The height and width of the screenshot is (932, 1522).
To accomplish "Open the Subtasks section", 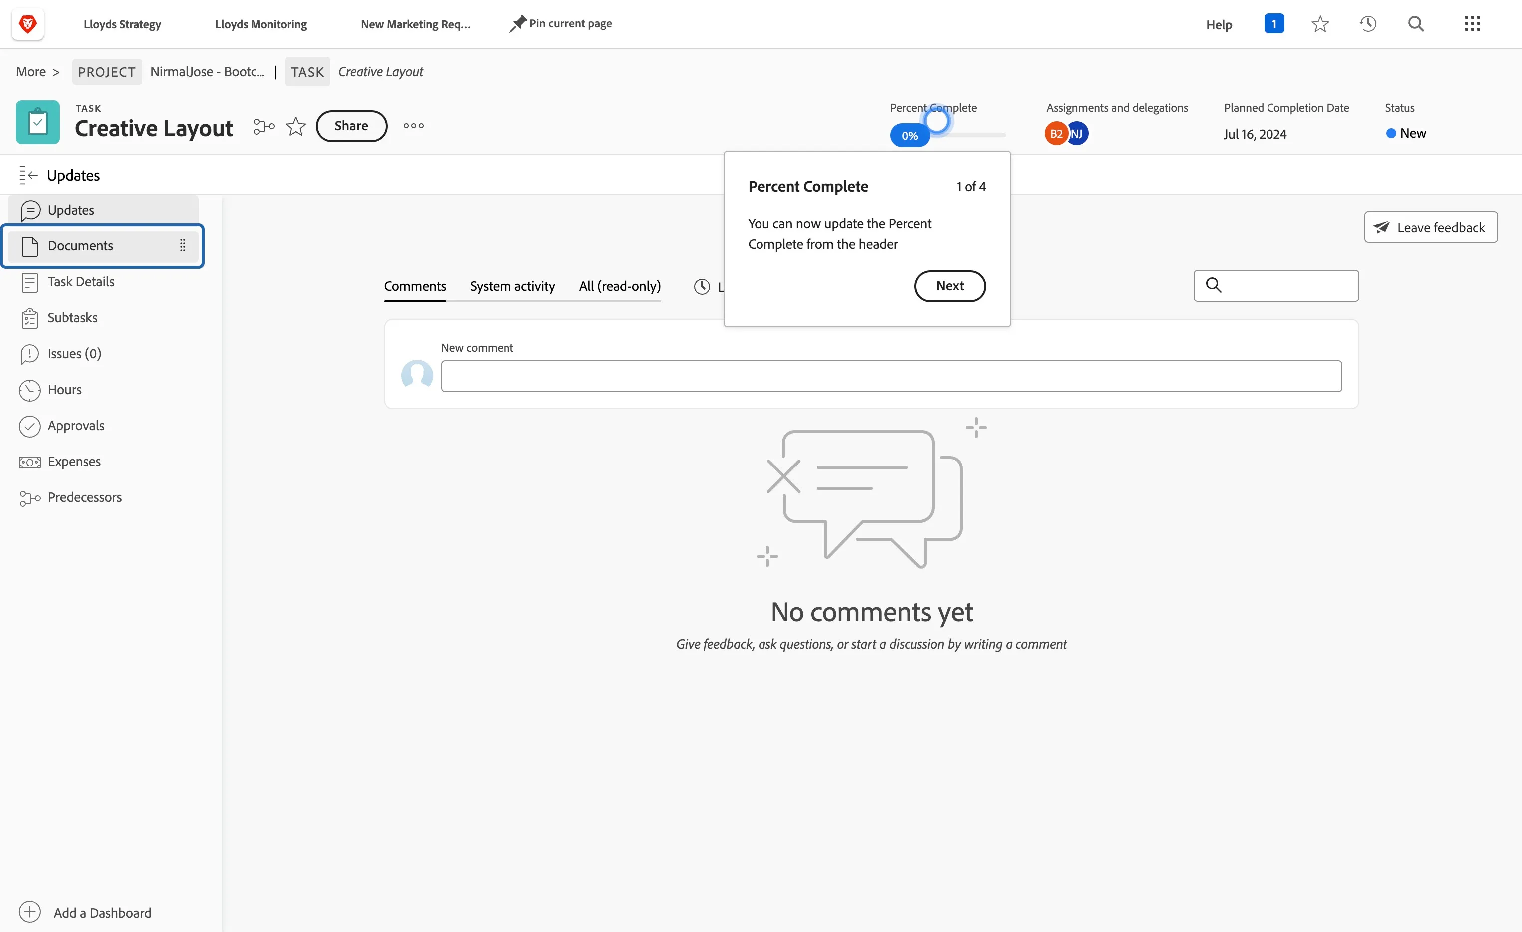I will coord(103,317).
